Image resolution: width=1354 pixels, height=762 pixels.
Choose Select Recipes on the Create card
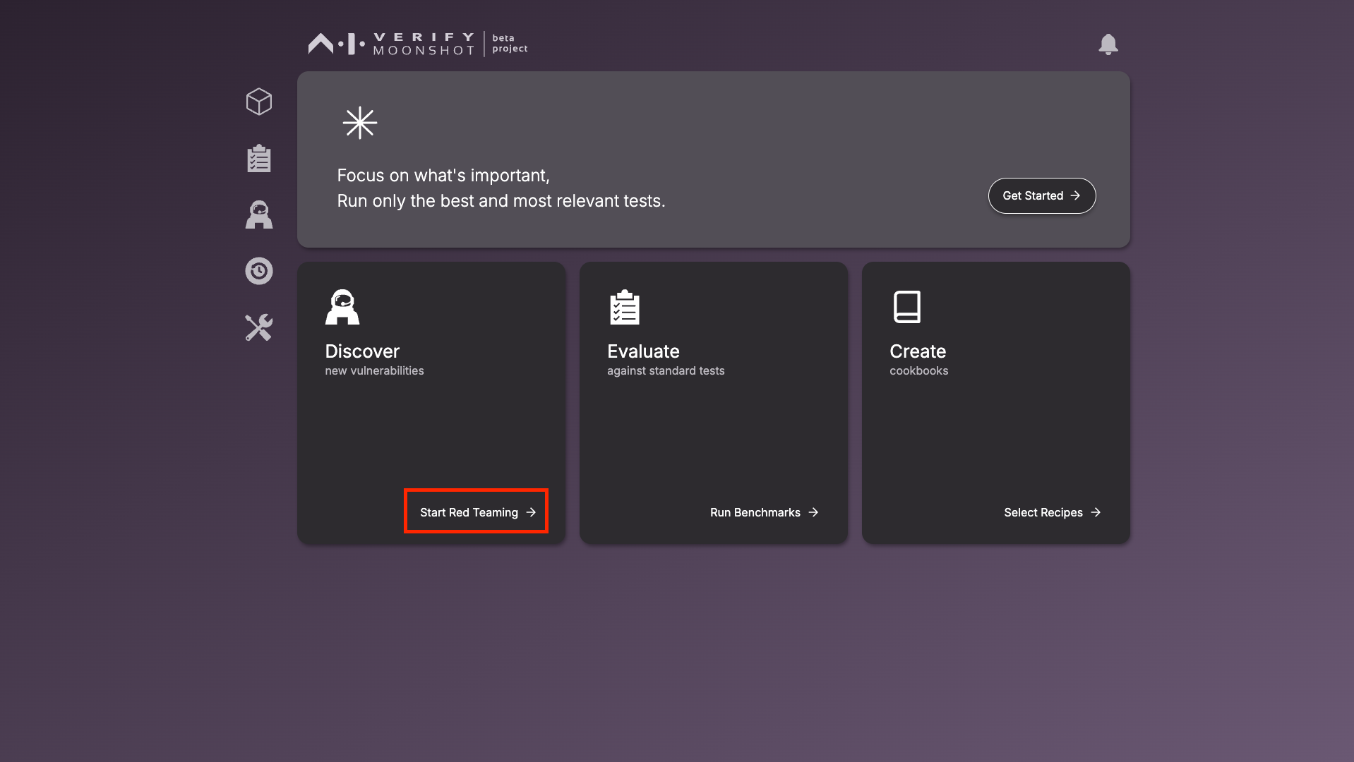[x=1053, y=512]
